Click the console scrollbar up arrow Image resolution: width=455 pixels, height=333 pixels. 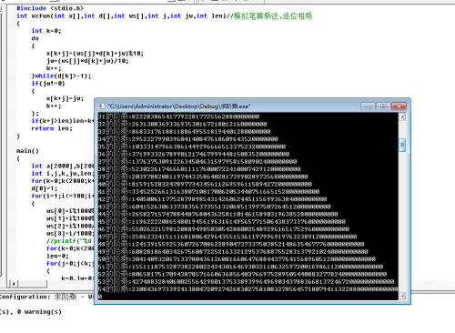[402, 116]
